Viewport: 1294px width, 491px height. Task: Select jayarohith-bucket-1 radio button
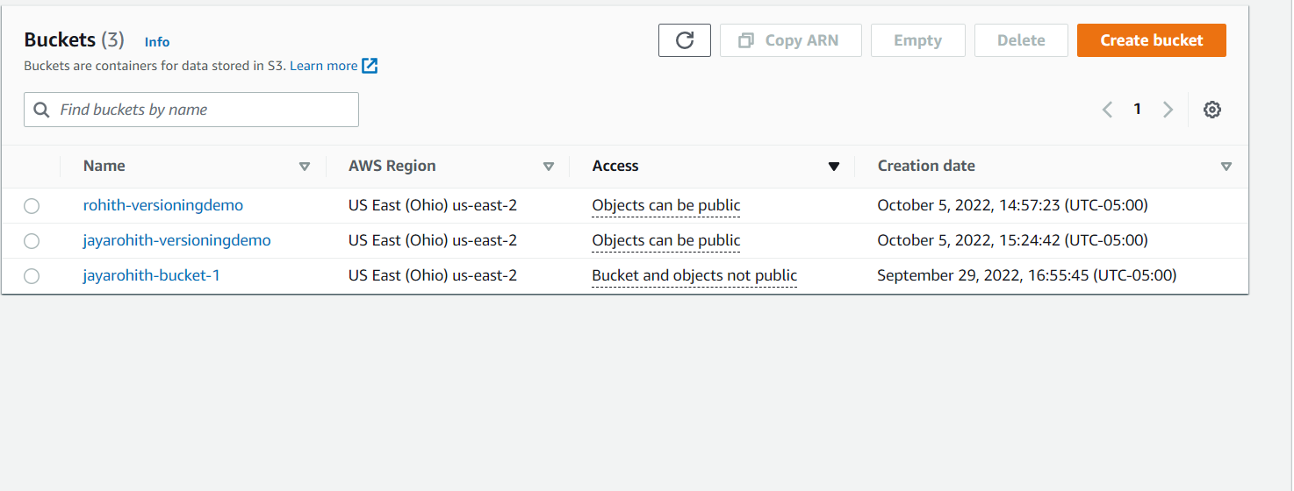pos(32,276)
